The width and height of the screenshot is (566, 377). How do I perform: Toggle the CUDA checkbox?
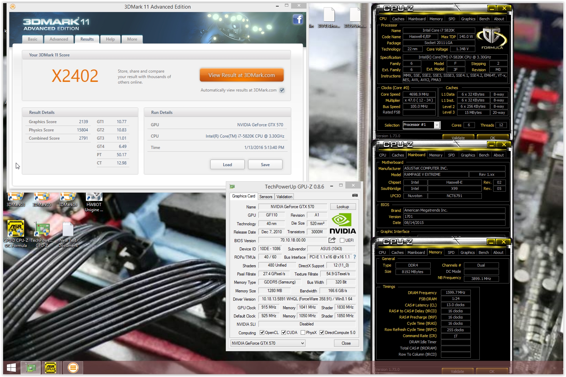tap(284, 332)
